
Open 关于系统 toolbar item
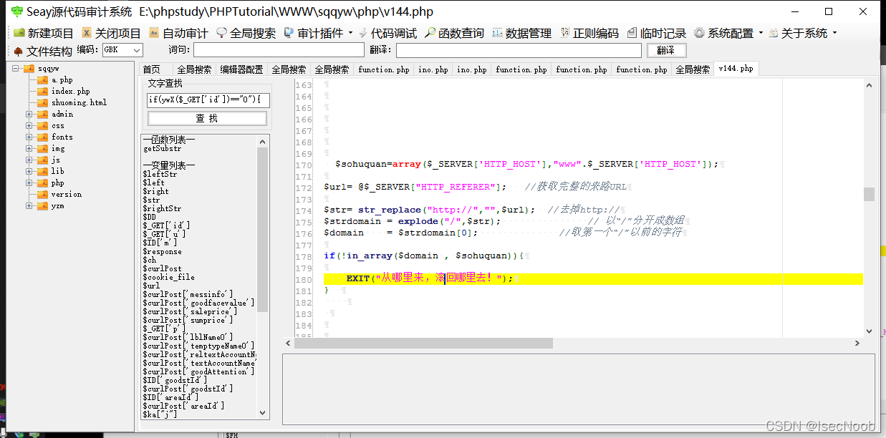(798, 33)
